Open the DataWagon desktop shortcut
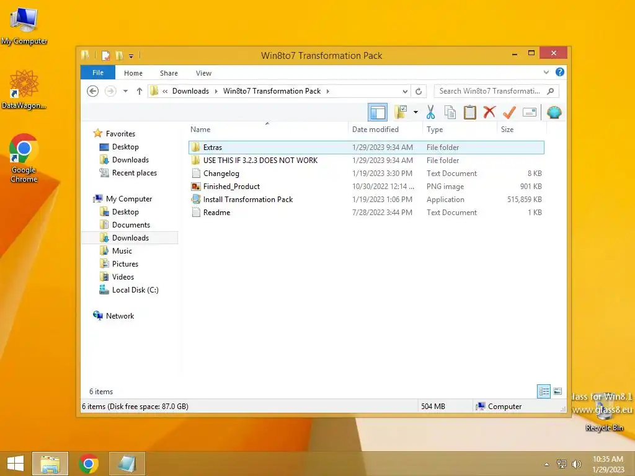The image size is (635, 476). coord(24,89)
